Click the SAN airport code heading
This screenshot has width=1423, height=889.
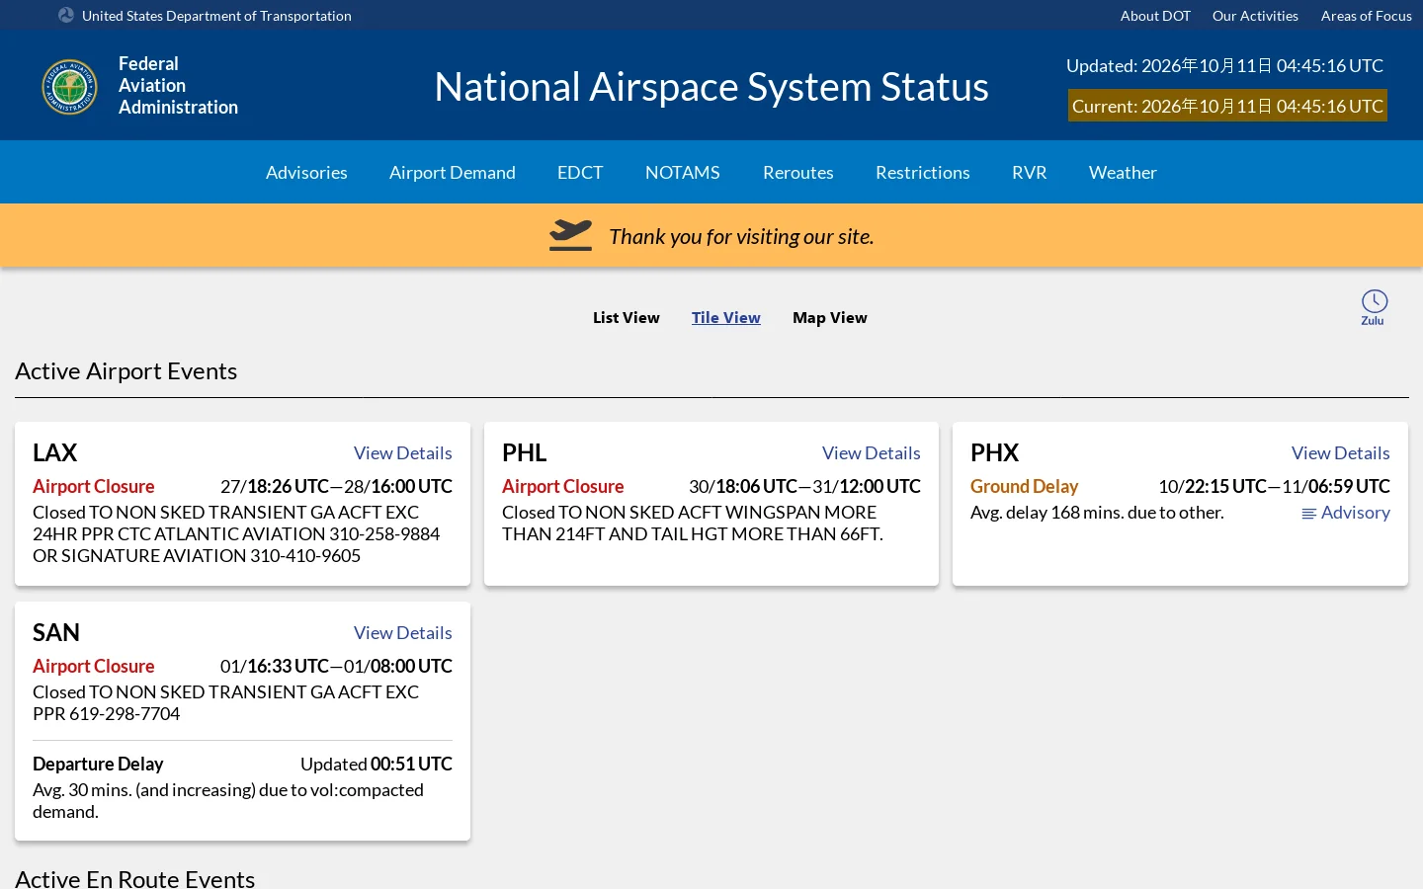click(x=56, y=632)
